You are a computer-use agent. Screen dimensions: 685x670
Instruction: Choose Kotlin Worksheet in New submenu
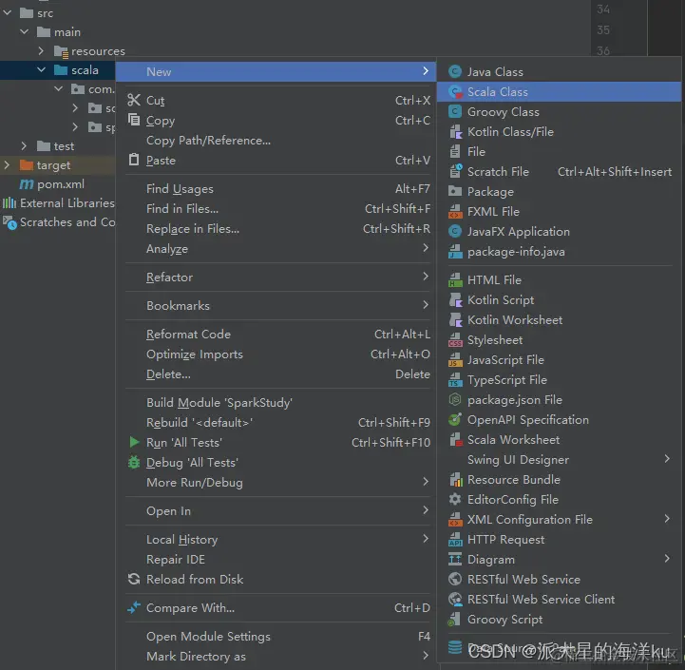559,320
